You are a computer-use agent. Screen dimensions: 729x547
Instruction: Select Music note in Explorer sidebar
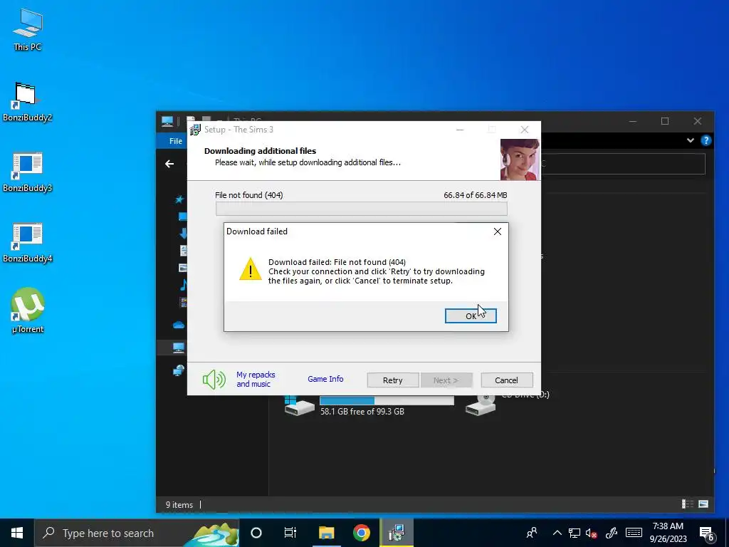pyautogui.click(x=184, y=285)
